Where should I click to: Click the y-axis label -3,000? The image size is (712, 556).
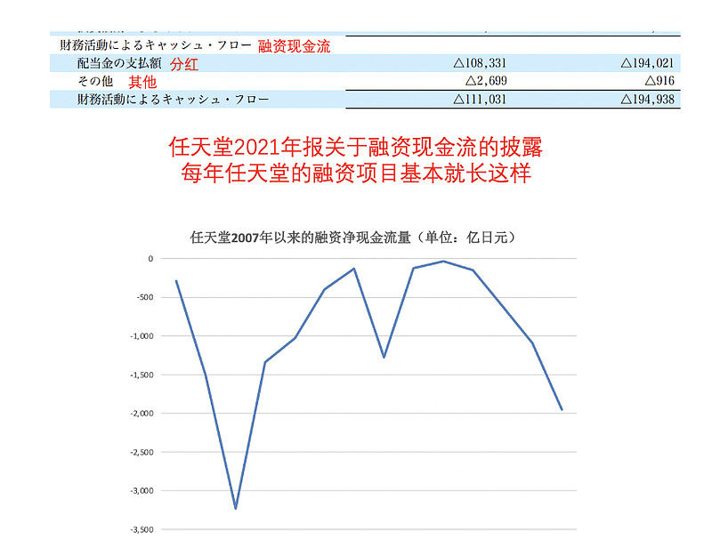(x=142, y=491)
